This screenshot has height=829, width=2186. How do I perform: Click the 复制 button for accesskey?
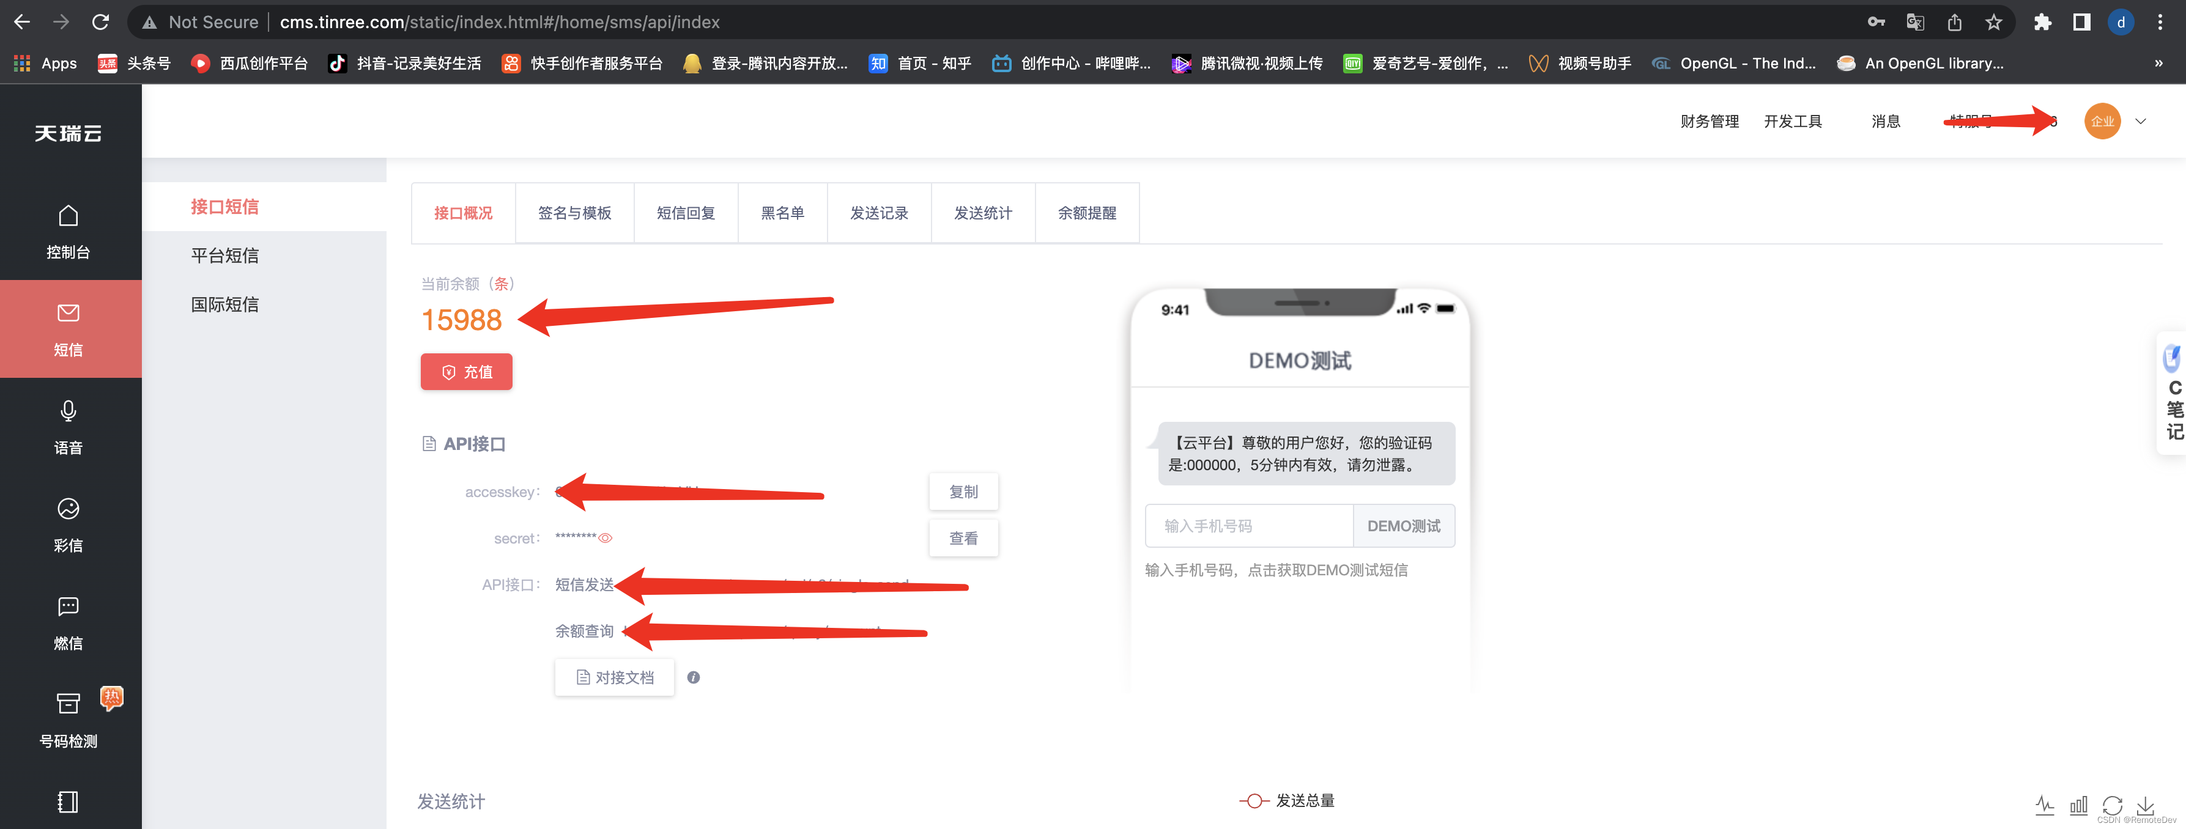tap(963, 492)
